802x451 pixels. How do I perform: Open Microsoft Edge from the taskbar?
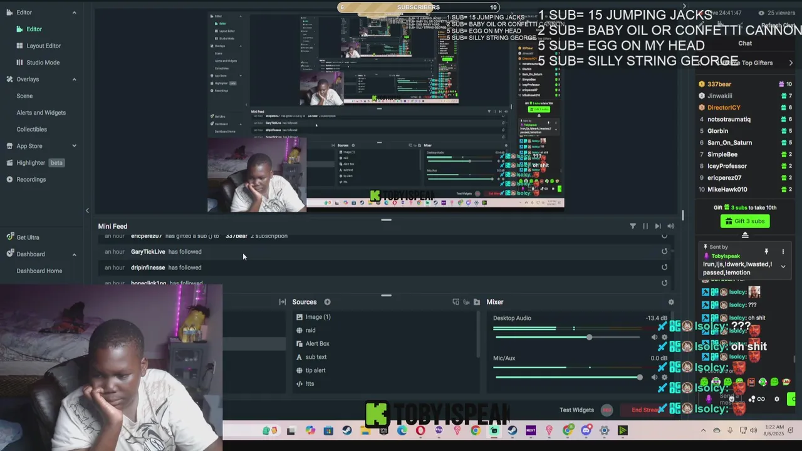[402, 430]
